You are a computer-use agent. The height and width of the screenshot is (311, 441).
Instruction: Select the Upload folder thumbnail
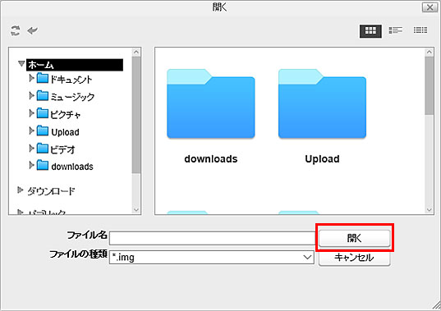322,103
